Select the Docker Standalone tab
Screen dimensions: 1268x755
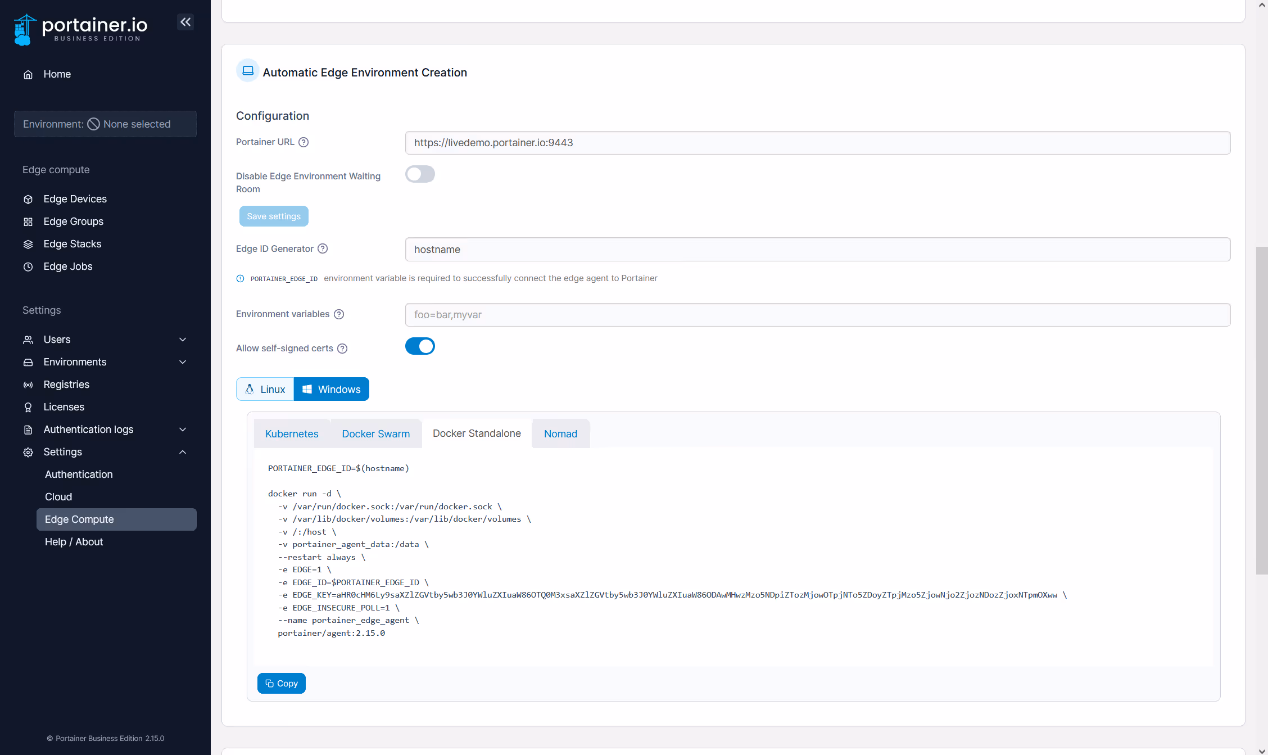[477, 433]
